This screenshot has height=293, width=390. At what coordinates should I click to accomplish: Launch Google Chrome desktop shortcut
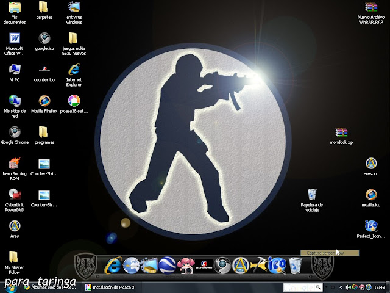(x=15, y=136)
